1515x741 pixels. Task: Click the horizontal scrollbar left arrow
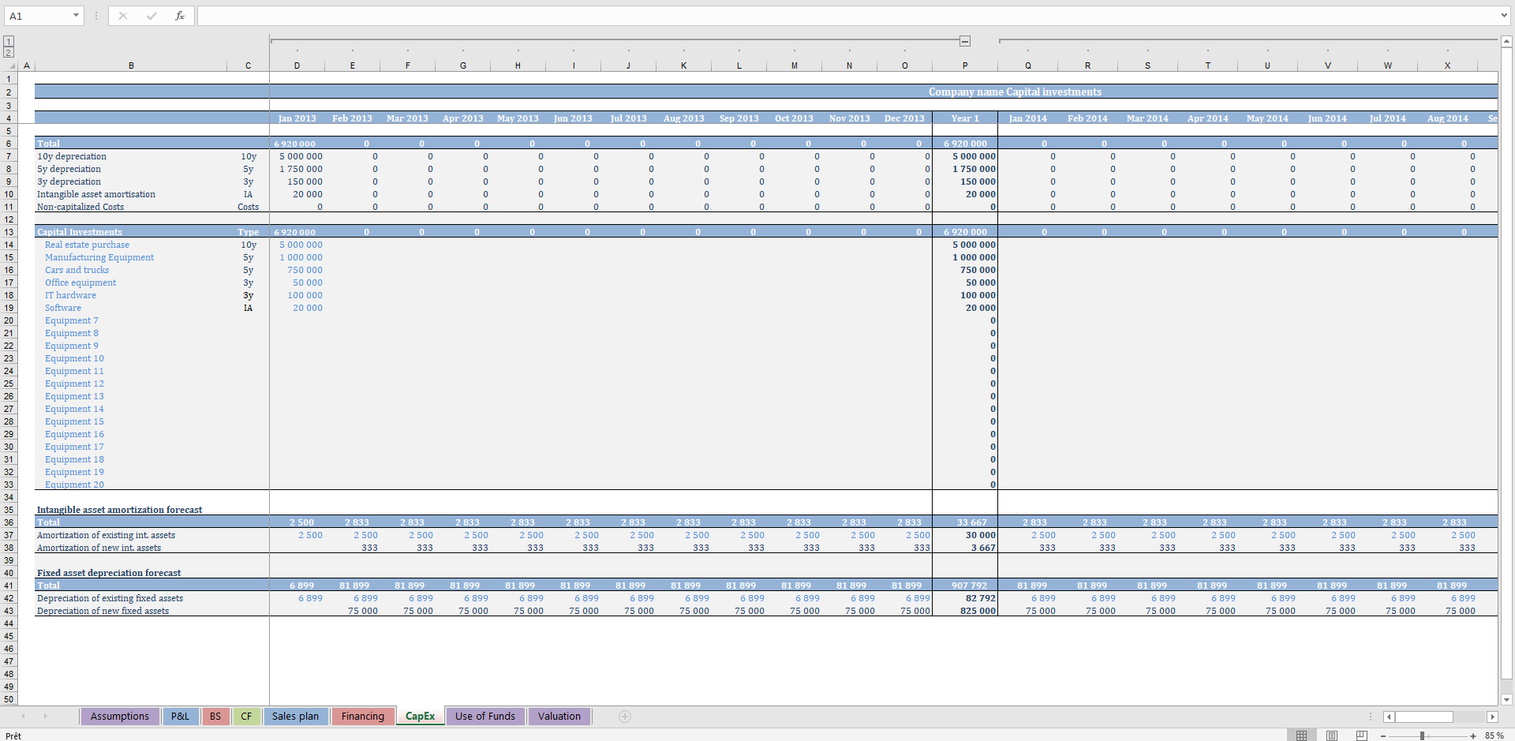tap(1390, 717)
